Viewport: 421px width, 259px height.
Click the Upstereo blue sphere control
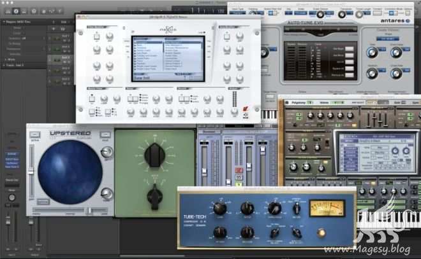click(70, 172)
